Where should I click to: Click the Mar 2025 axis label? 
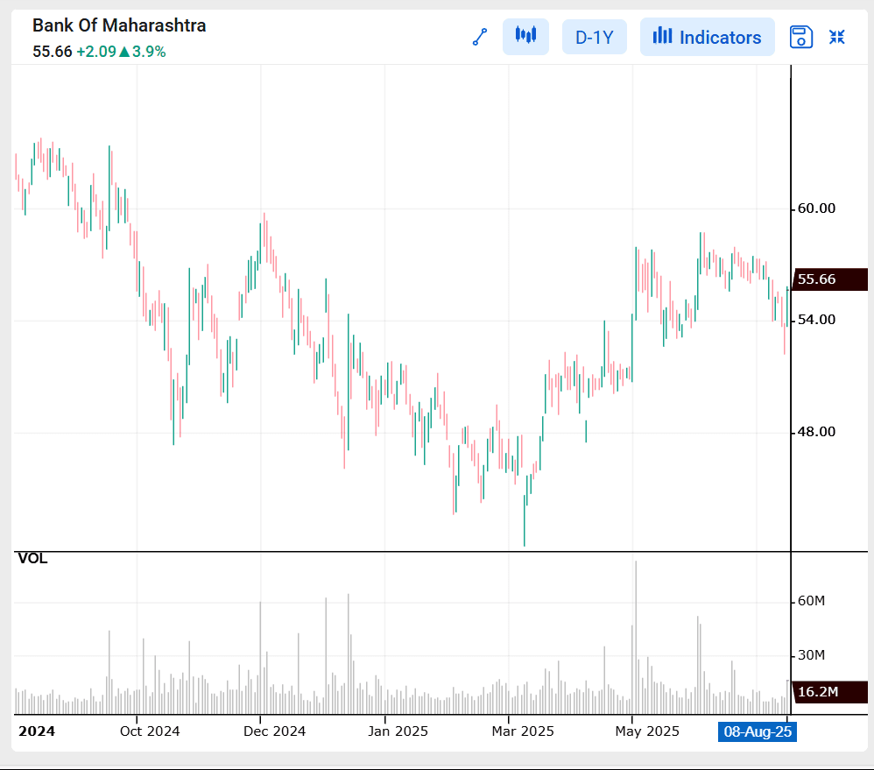(523, 731)
